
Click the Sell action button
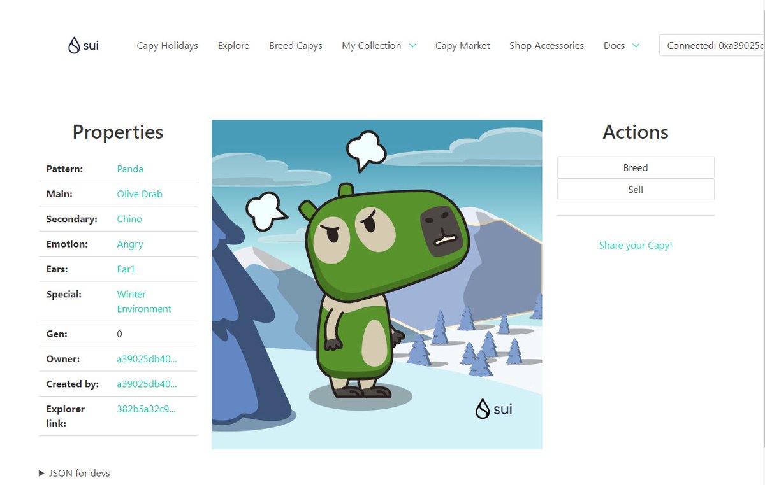(636, 189)
